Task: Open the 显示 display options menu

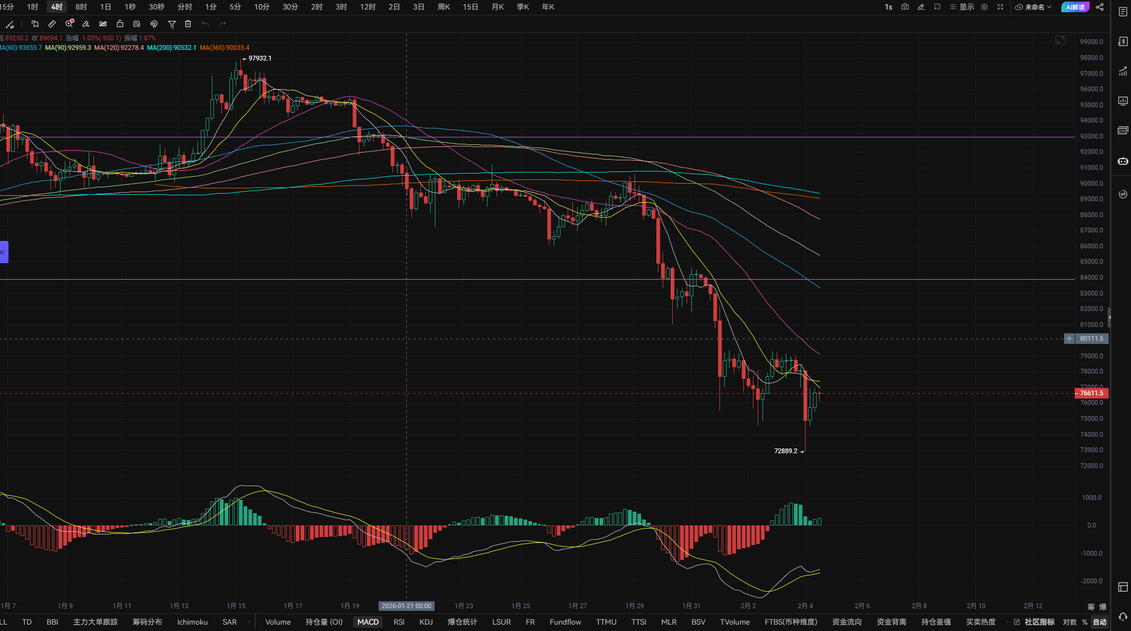Action: click(962, 7)
